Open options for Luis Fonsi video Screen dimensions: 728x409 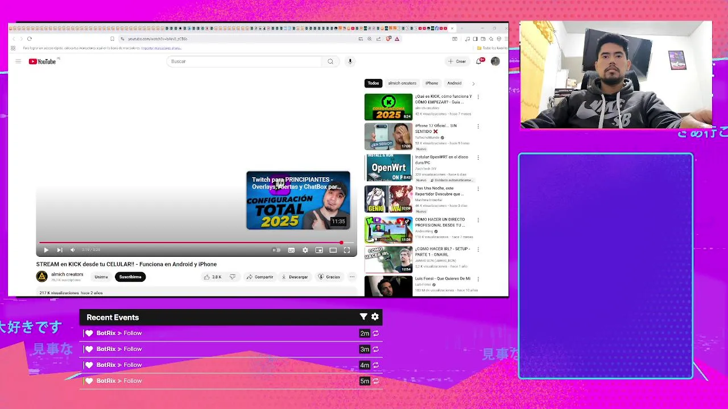[478, 279]
